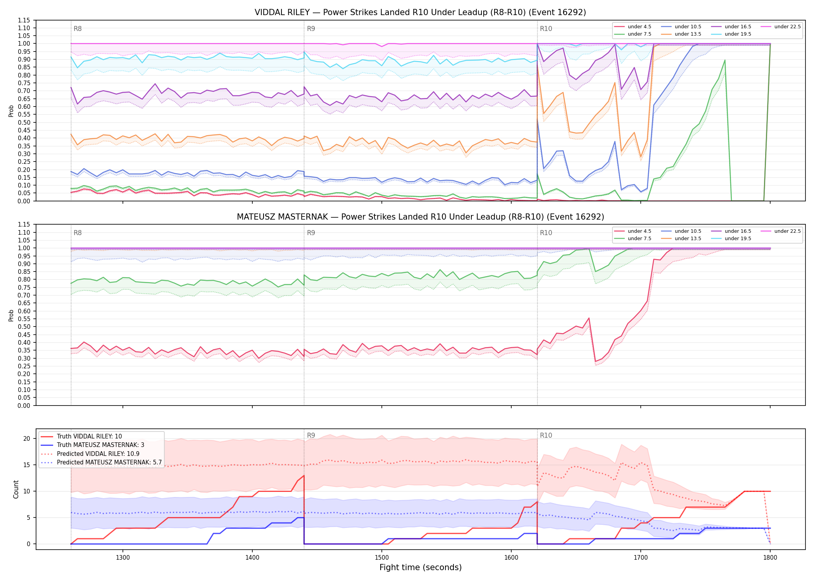This screenshot has width=814, height=581.
Task: Click the 20 tick label on Count axis
Action: tap(26, 439)
